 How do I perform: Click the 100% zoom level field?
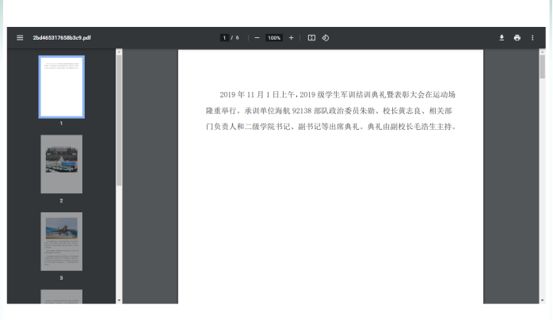(274, 38)
